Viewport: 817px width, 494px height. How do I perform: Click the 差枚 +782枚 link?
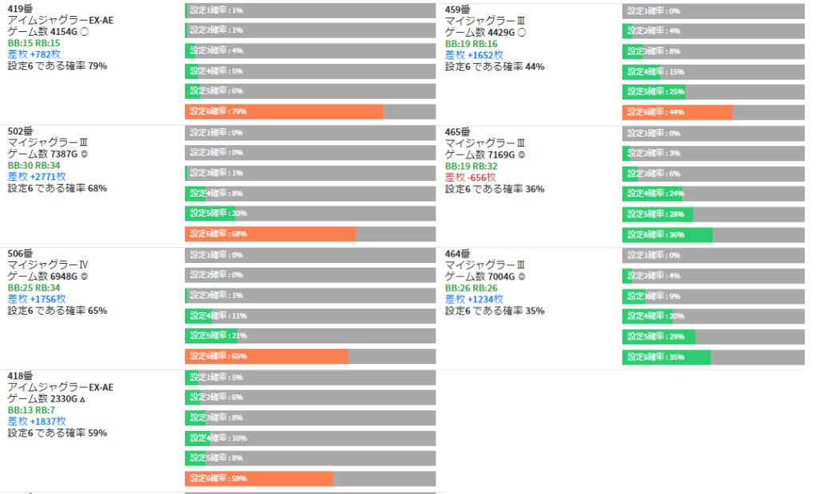coord(34,54)
